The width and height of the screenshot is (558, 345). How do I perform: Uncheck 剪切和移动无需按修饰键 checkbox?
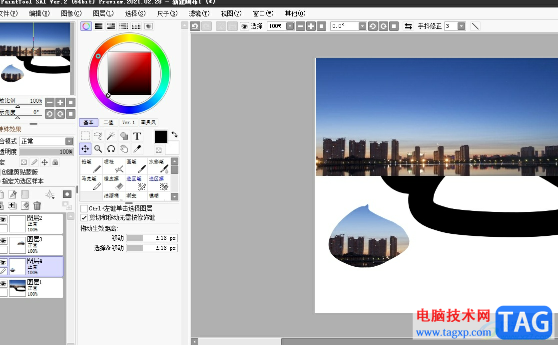tap(84, 217)
